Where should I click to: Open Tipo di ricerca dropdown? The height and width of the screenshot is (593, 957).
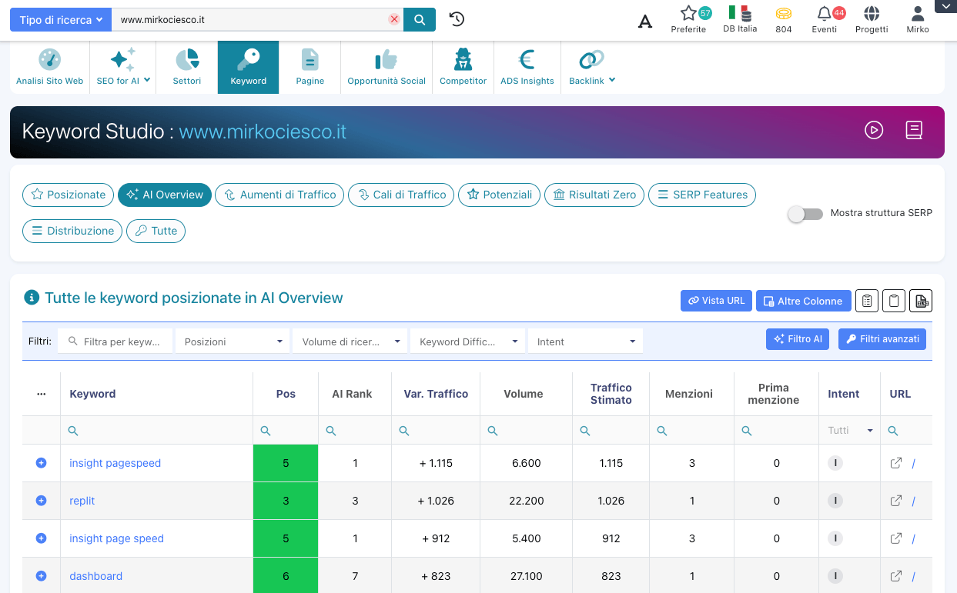click(61, 20)
